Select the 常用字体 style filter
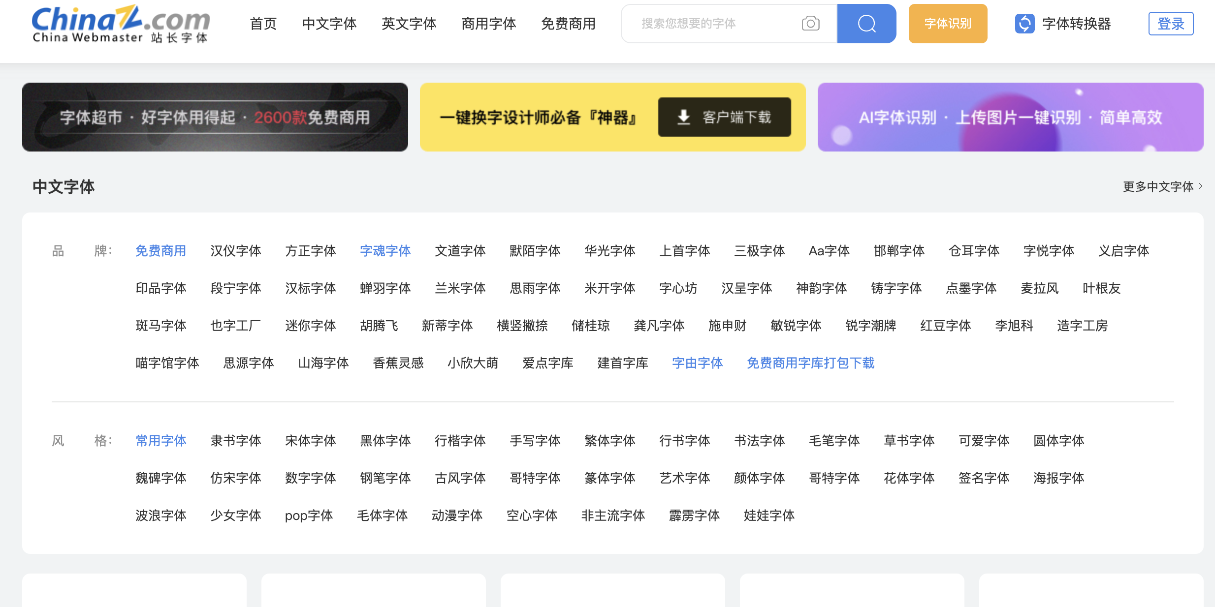This screenshot has width=1215, height=607. click(x=161, y=441)
